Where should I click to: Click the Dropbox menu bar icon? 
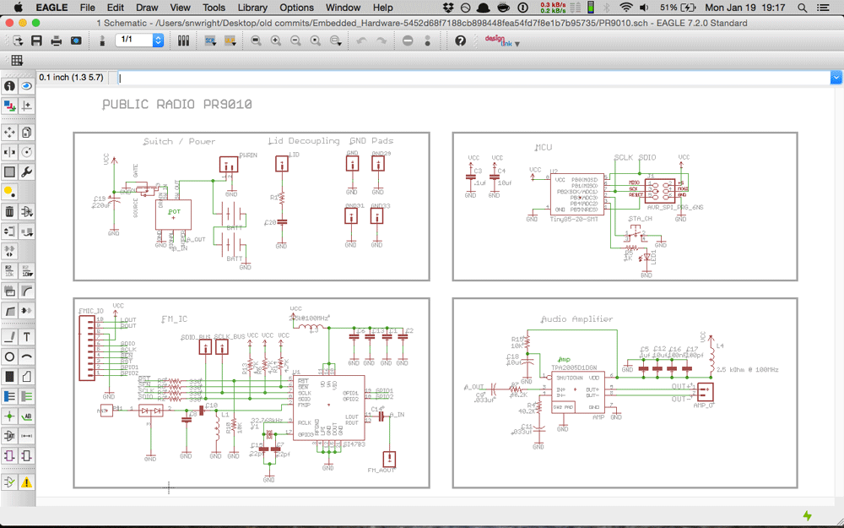coord(448,8)
